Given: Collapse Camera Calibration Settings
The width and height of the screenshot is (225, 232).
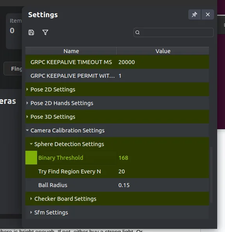Looking at the screenshot, I should coord(27,130).
